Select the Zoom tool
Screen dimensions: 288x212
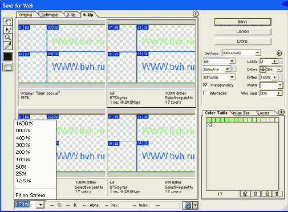click(x=8, y=38)
